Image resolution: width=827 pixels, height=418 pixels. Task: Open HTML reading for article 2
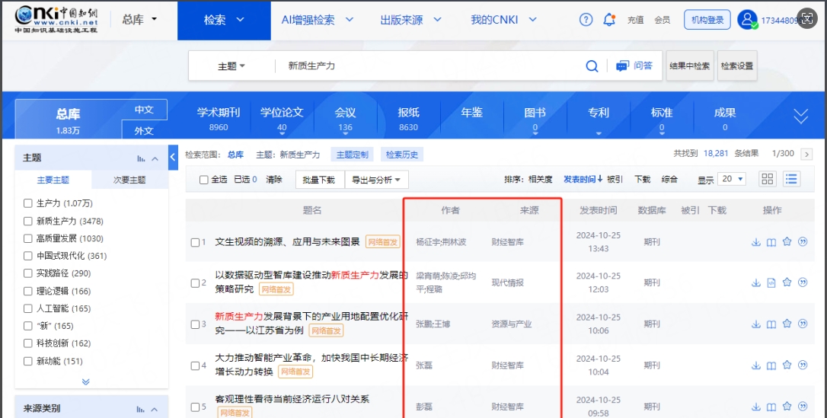(x=771, y=282)
